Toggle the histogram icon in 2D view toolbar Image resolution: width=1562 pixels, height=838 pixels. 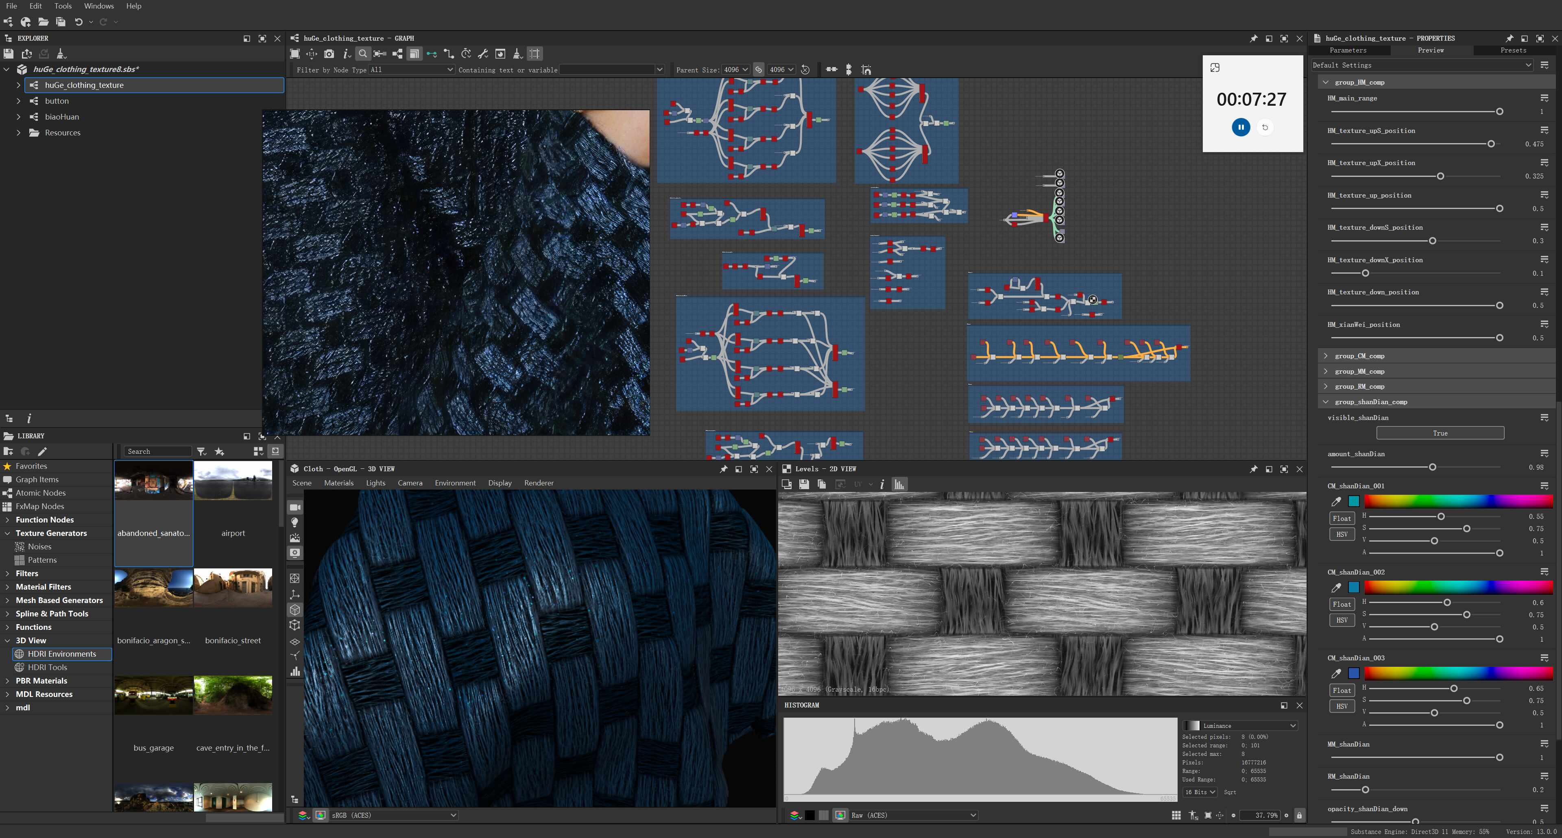coord(899,484)
